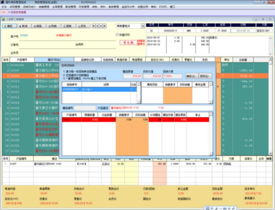The width and height of the screenshot is (275, 210).
Task: Open the 文件 menu
Action: [x=4, y=7]
